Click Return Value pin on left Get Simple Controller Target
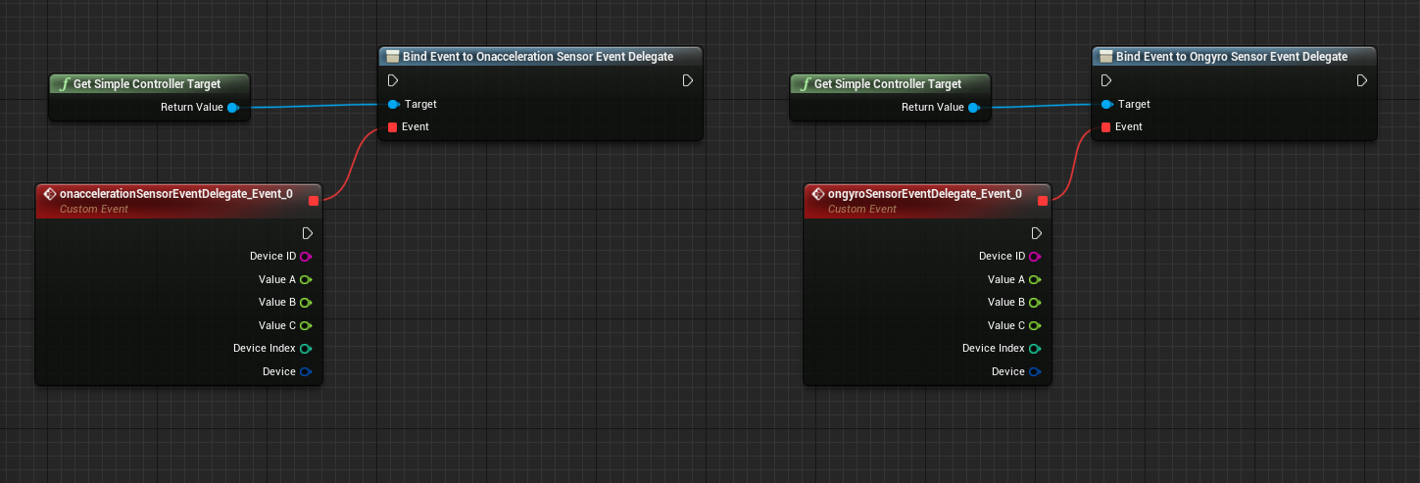Viewport: 1420px width, 483px height. pyautogui.click(x=232, y=108)
